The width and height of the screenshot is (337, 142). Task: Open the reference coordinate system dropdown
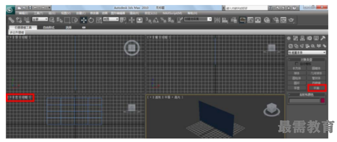[x=111, y=19]
